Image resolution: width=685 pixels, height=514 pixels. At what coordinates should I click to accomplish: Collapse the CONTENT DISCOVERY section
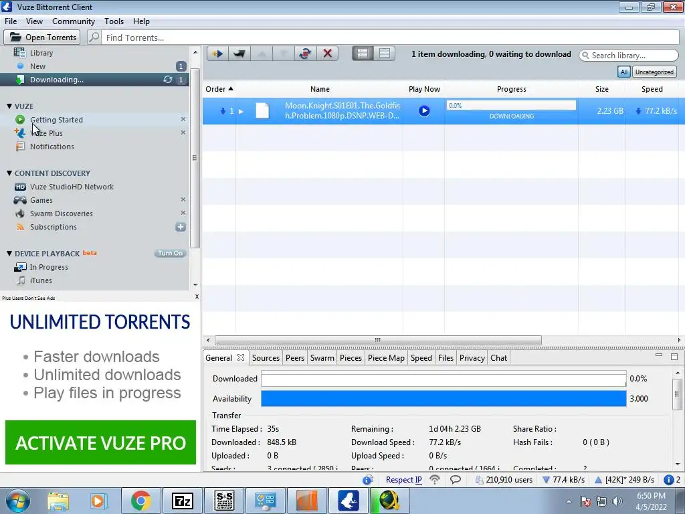pos(9,173)
